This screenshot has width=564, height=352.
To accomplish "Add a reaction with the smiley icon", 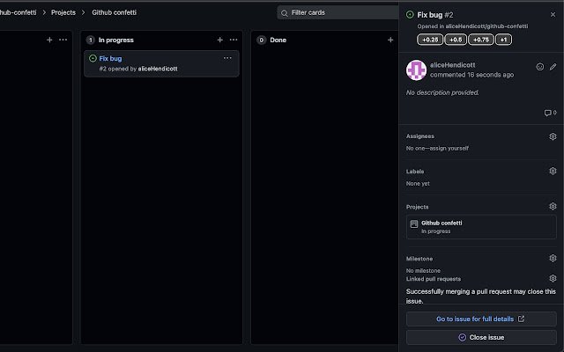I will tap(540, 67).
